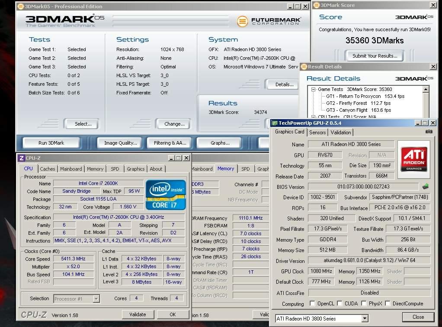The image size is (442, 327).
Task: Click the Intel Core i7 logo in CPU-Z
Action: [166, 195]
